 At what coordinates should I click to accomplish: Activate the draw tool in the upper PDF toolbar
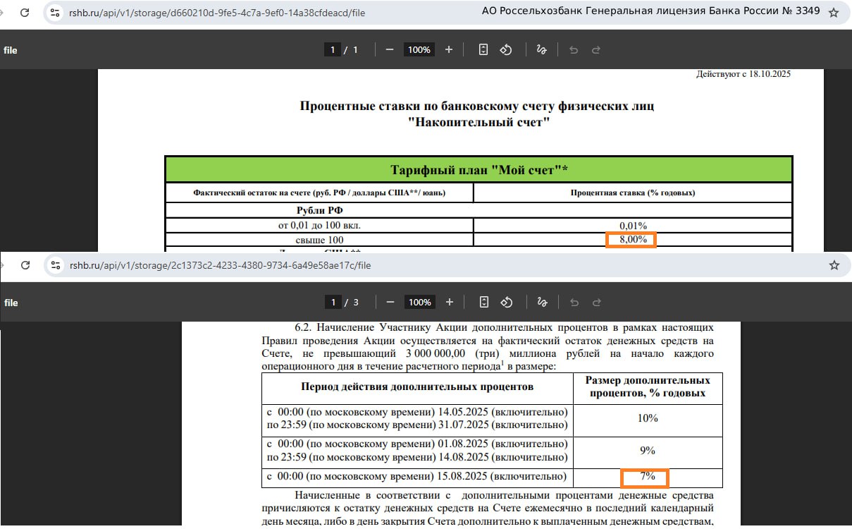[541, 49]
